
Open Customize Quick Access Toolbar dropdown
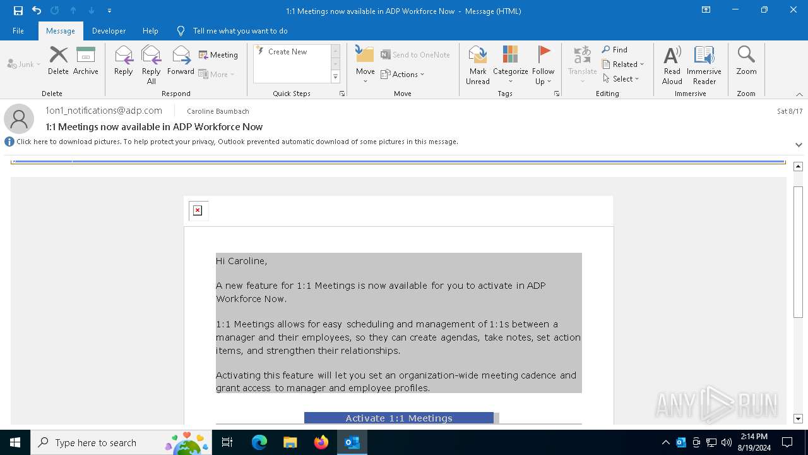tap(110, 11)
